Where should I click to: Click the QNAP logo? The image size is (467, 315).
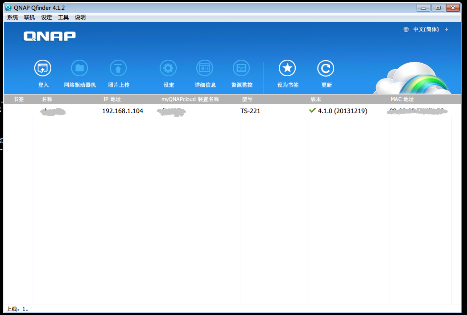50,36
